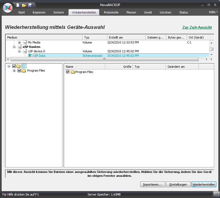This screenshot has width=220, height=198.
Task: Select the My Media row
Action: [x=107, y=42]
